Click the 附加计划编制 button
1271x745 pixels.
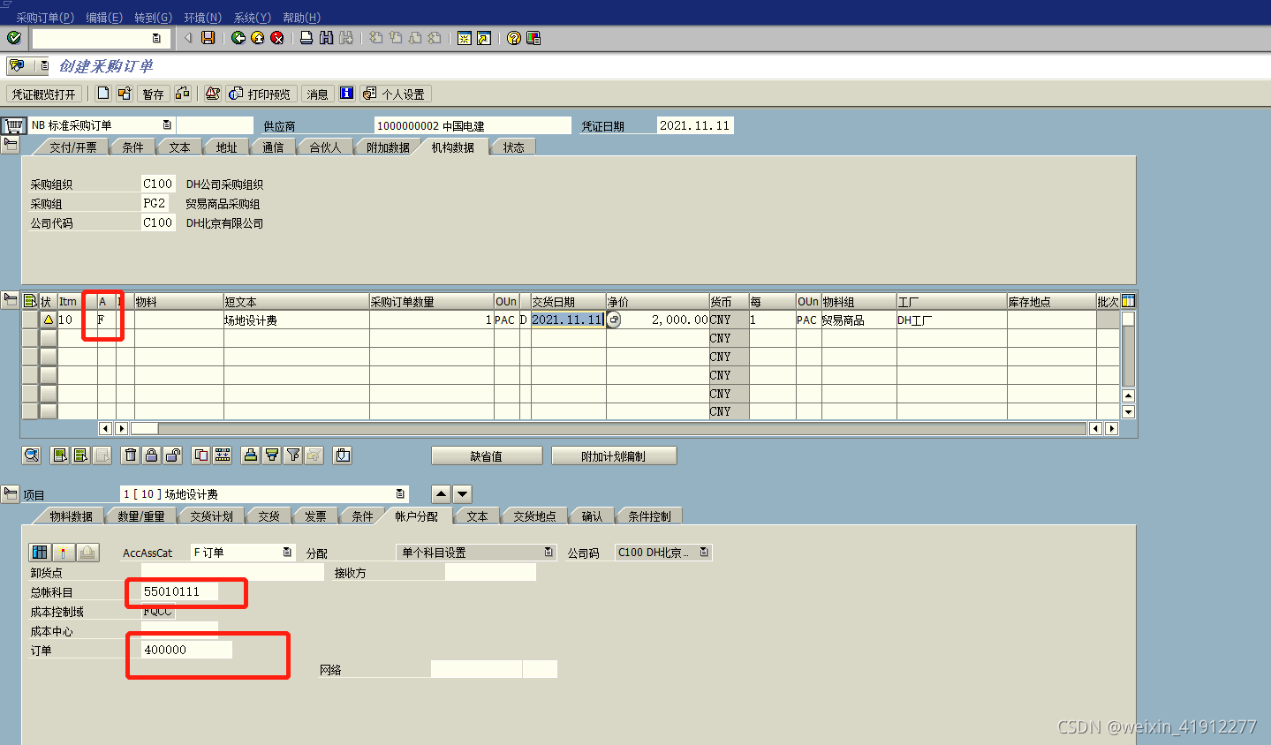[x=614, y=456]
